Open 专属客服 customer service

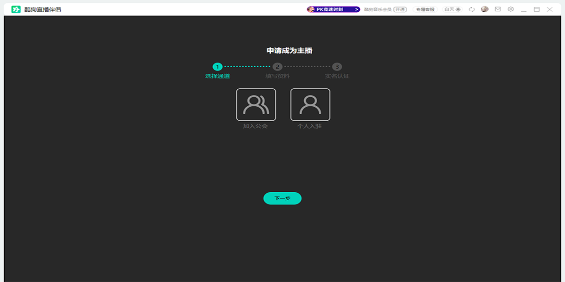425,9
